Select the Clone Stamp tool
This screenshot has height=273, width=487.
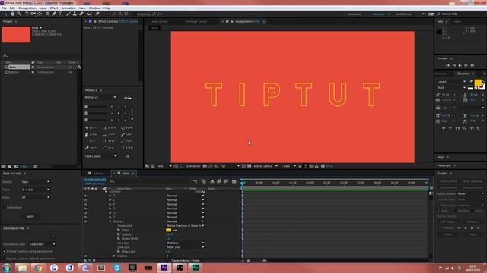click(x=75, y=14)
